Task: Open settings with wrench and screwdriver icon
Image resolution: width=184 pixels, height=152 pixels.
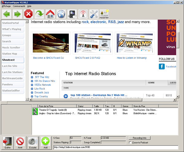Action: (94, 14)
